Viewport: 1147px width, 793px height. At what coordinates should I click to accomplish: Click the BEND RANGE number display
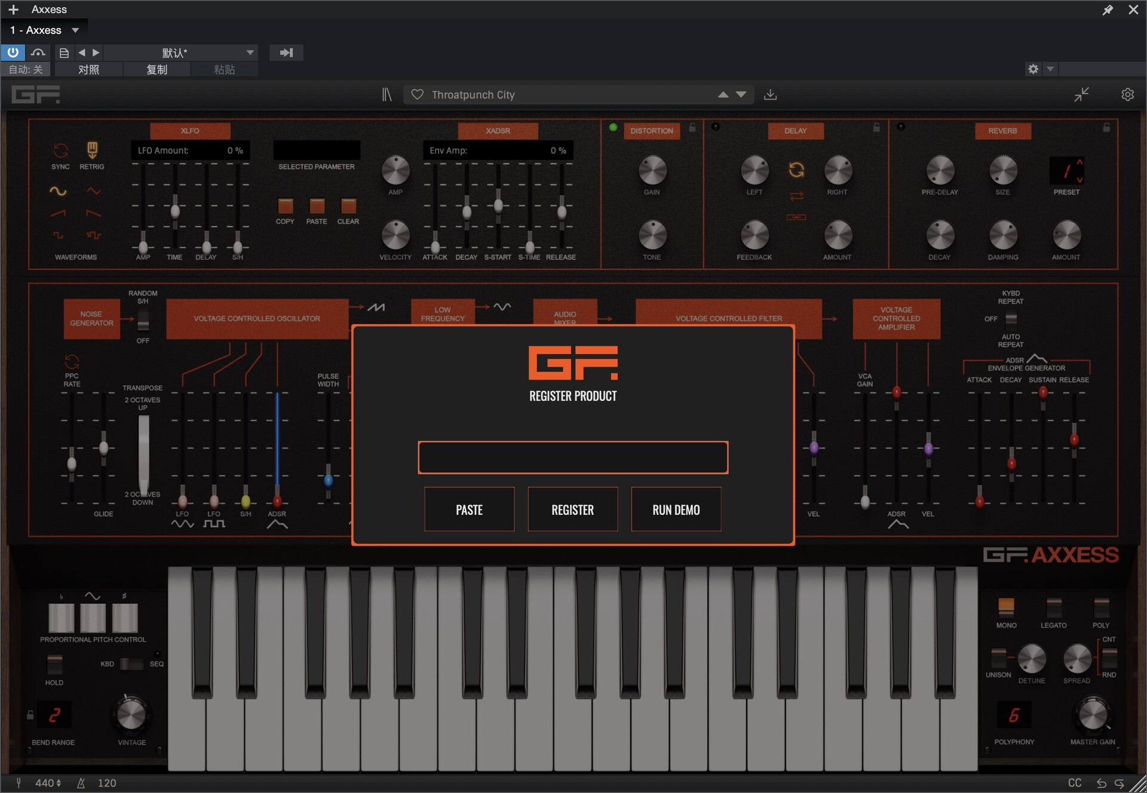54,715
